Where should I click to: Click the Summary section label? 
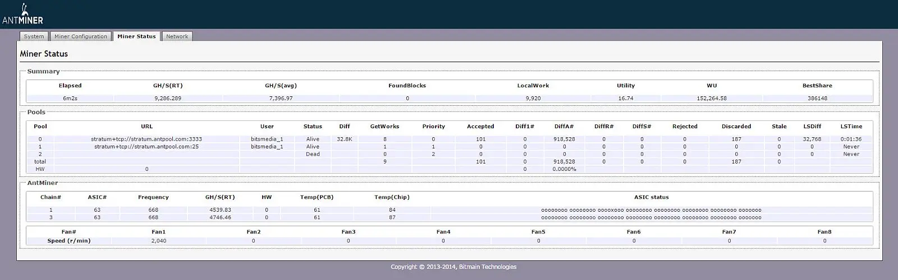pos(43,71)
